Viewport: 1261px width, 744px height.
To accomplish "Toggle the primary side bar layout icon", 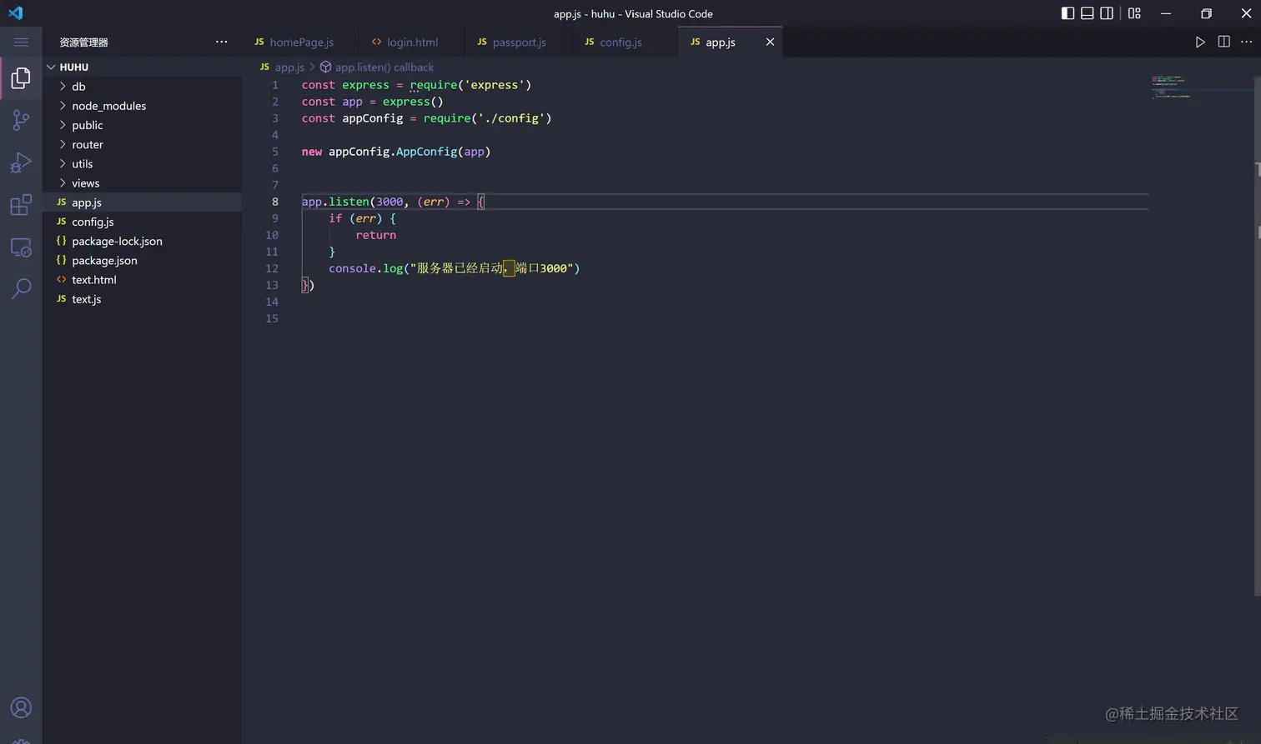I will coord(1068,13).
